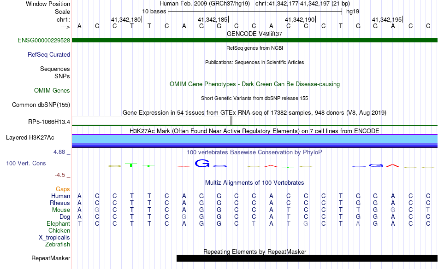The height and width of the screenshot is (269, 438).
Task: Click position marker 41,342,185
Action: [x=213, y=19]
